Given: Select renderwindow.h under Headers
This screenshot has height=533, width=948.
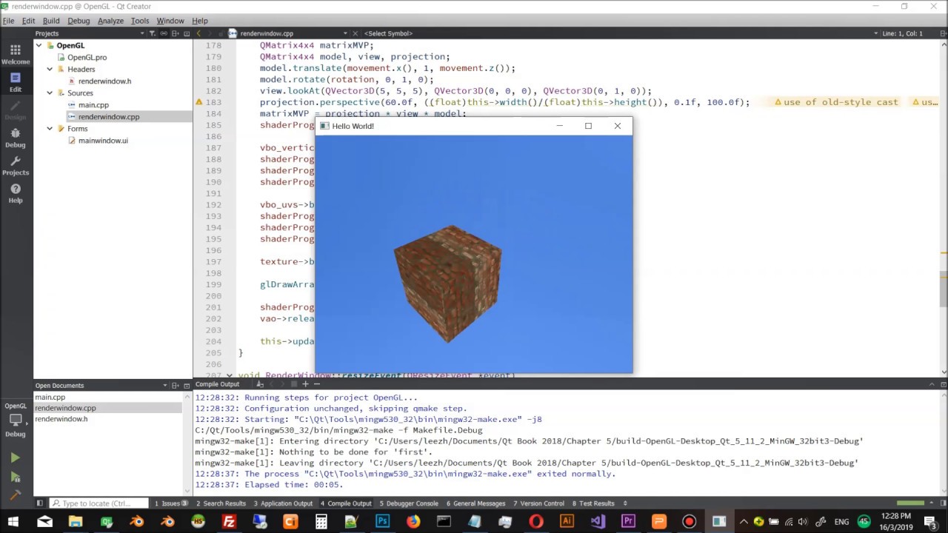Looking at the screenshot, I should 104,81.
